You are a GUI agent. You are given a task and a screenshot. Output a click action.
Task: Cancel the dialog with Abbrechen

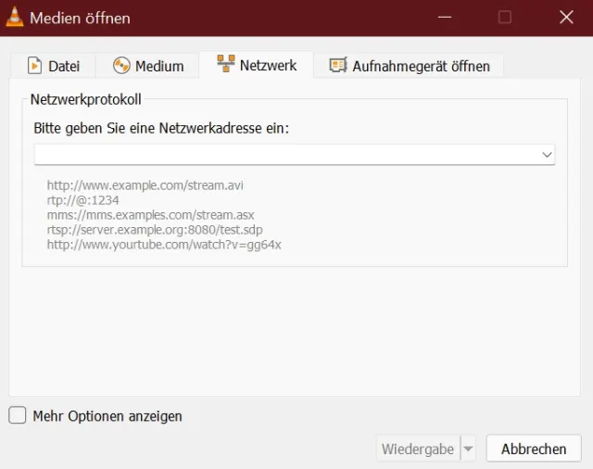(x=534, y=449)
